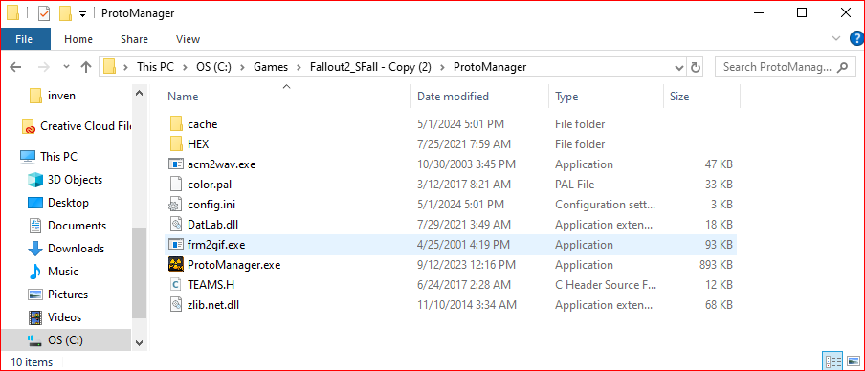Expand the chevron before This PC breadcrumb
The width and height of the screenshot is (865, 371).
(x=126, y=67)
